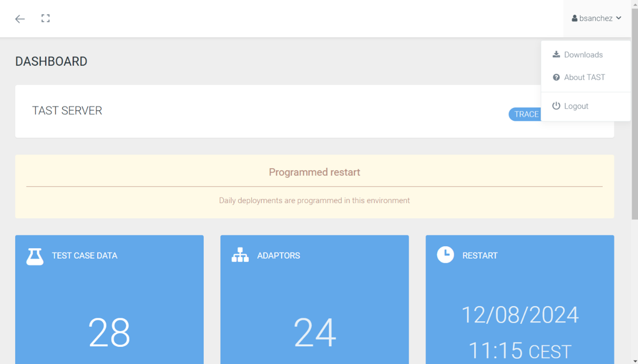Viewport: 638px width, 364px height.
Task: Click the Logout power icon
Action: [x=556, y=106]
